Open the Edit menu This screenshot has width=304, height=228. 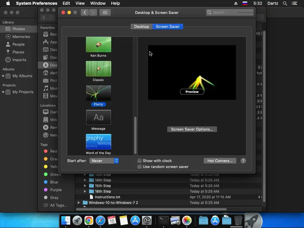coord(66,3)
